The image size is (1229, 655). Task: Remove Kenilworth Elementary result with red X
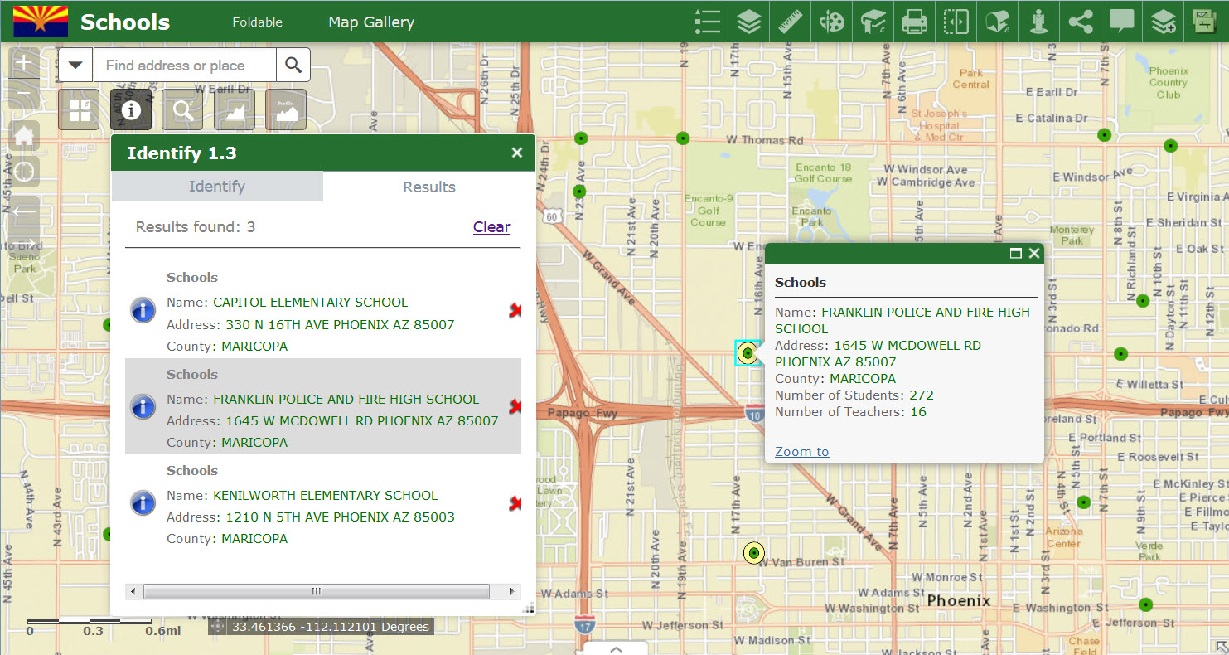[515, 502]
